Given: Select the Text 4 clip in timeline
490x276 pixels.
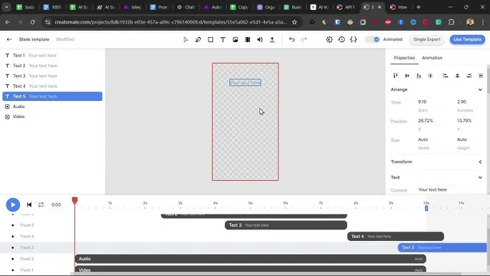Looking at the screenshot, I should point(395,236).
